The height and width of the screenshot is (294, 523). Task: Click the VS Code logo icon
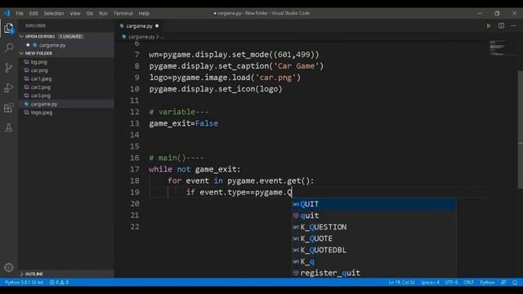pos(7,13)
